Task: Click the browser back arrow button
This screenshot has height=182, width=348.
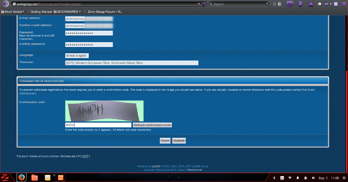Action: click(x=6, y=4)
